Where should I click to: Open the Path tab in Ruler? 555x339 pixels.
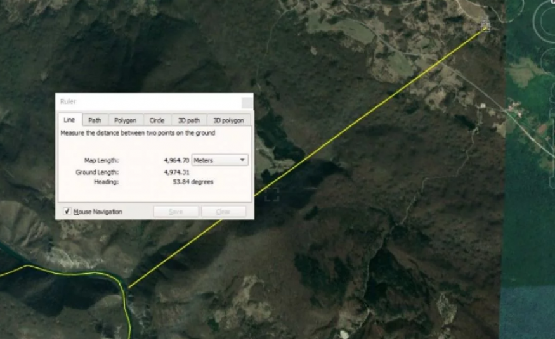click(x=95, y=120)
